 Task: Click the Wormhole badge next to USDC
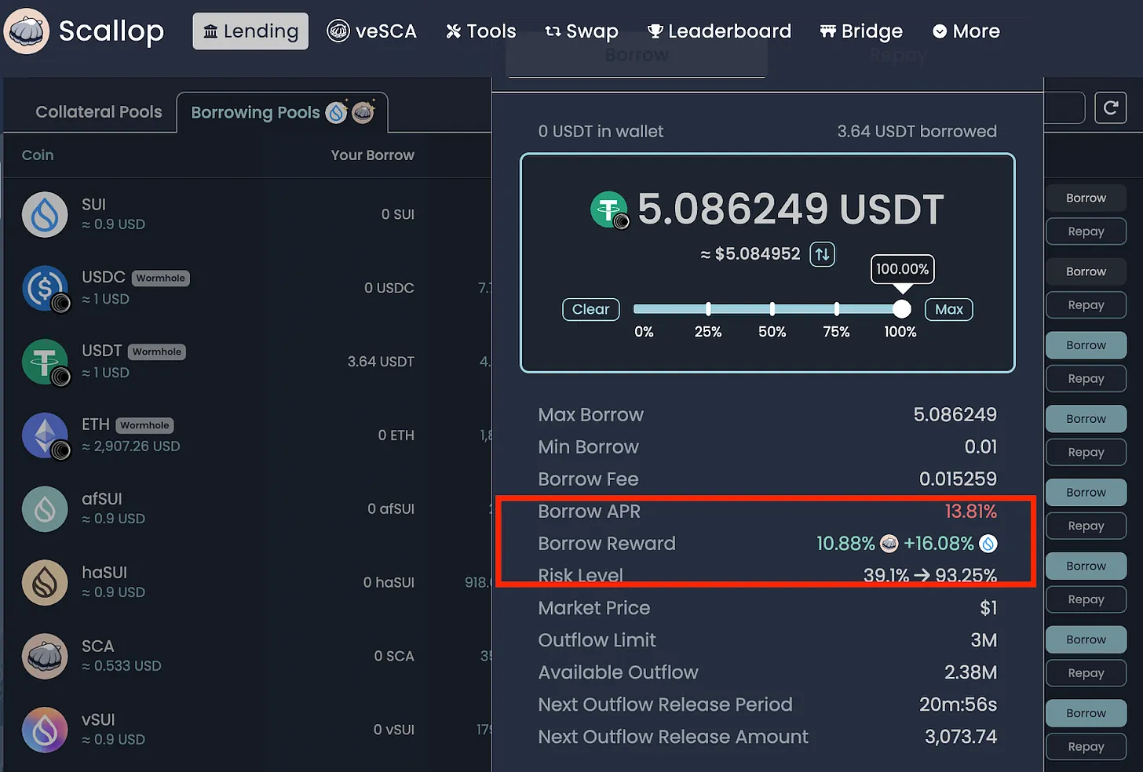point(161,278)
